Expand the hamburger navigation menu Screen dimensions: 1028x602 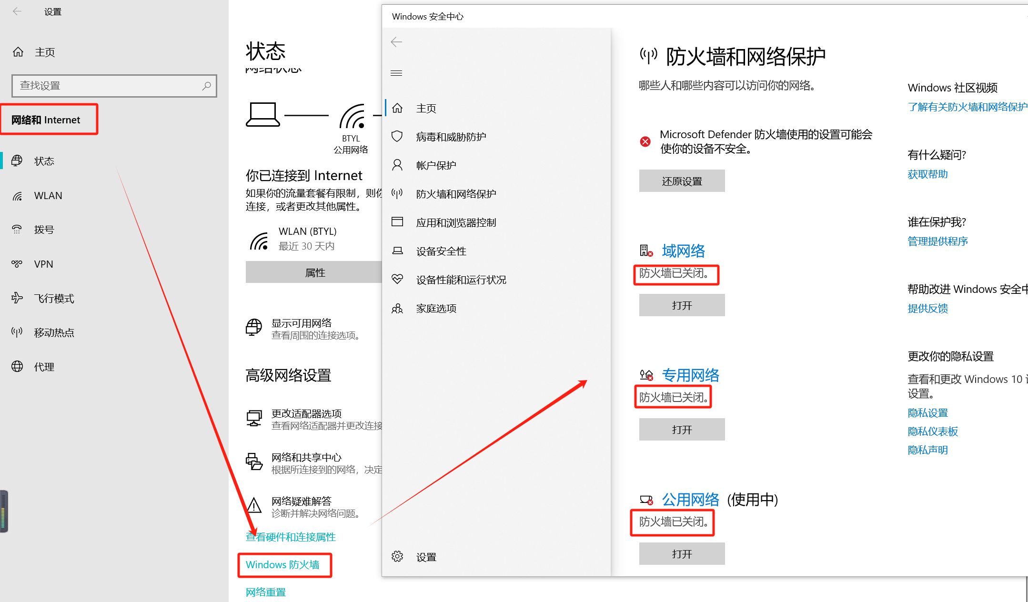tap(396, 73)
